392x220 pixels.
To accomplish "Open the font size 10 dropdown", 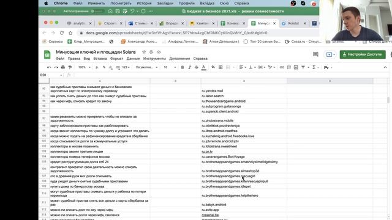I will [170, 67].
